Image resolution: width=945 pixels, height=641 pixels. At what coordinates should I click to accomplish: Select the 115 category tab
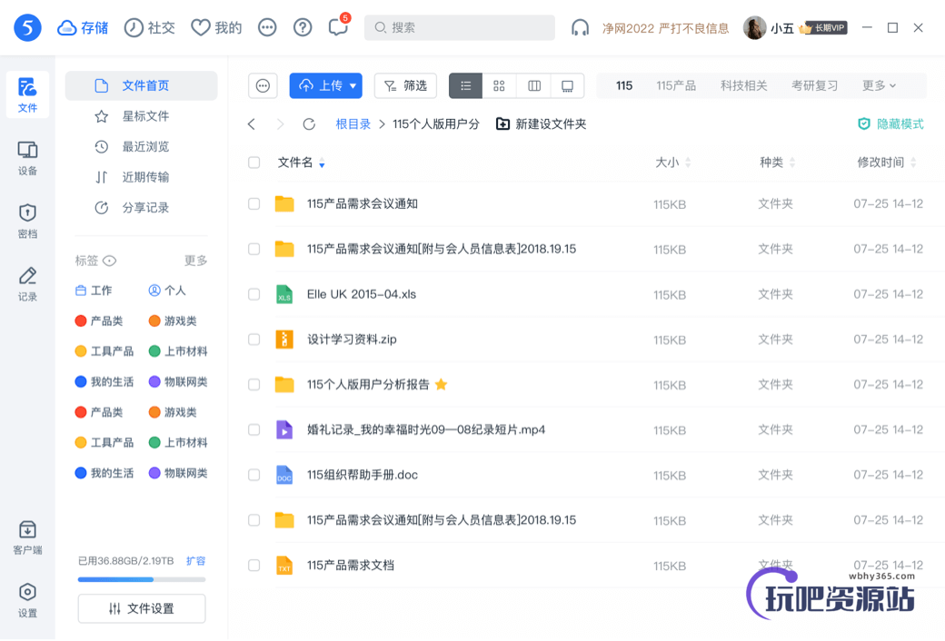(624, 85)
